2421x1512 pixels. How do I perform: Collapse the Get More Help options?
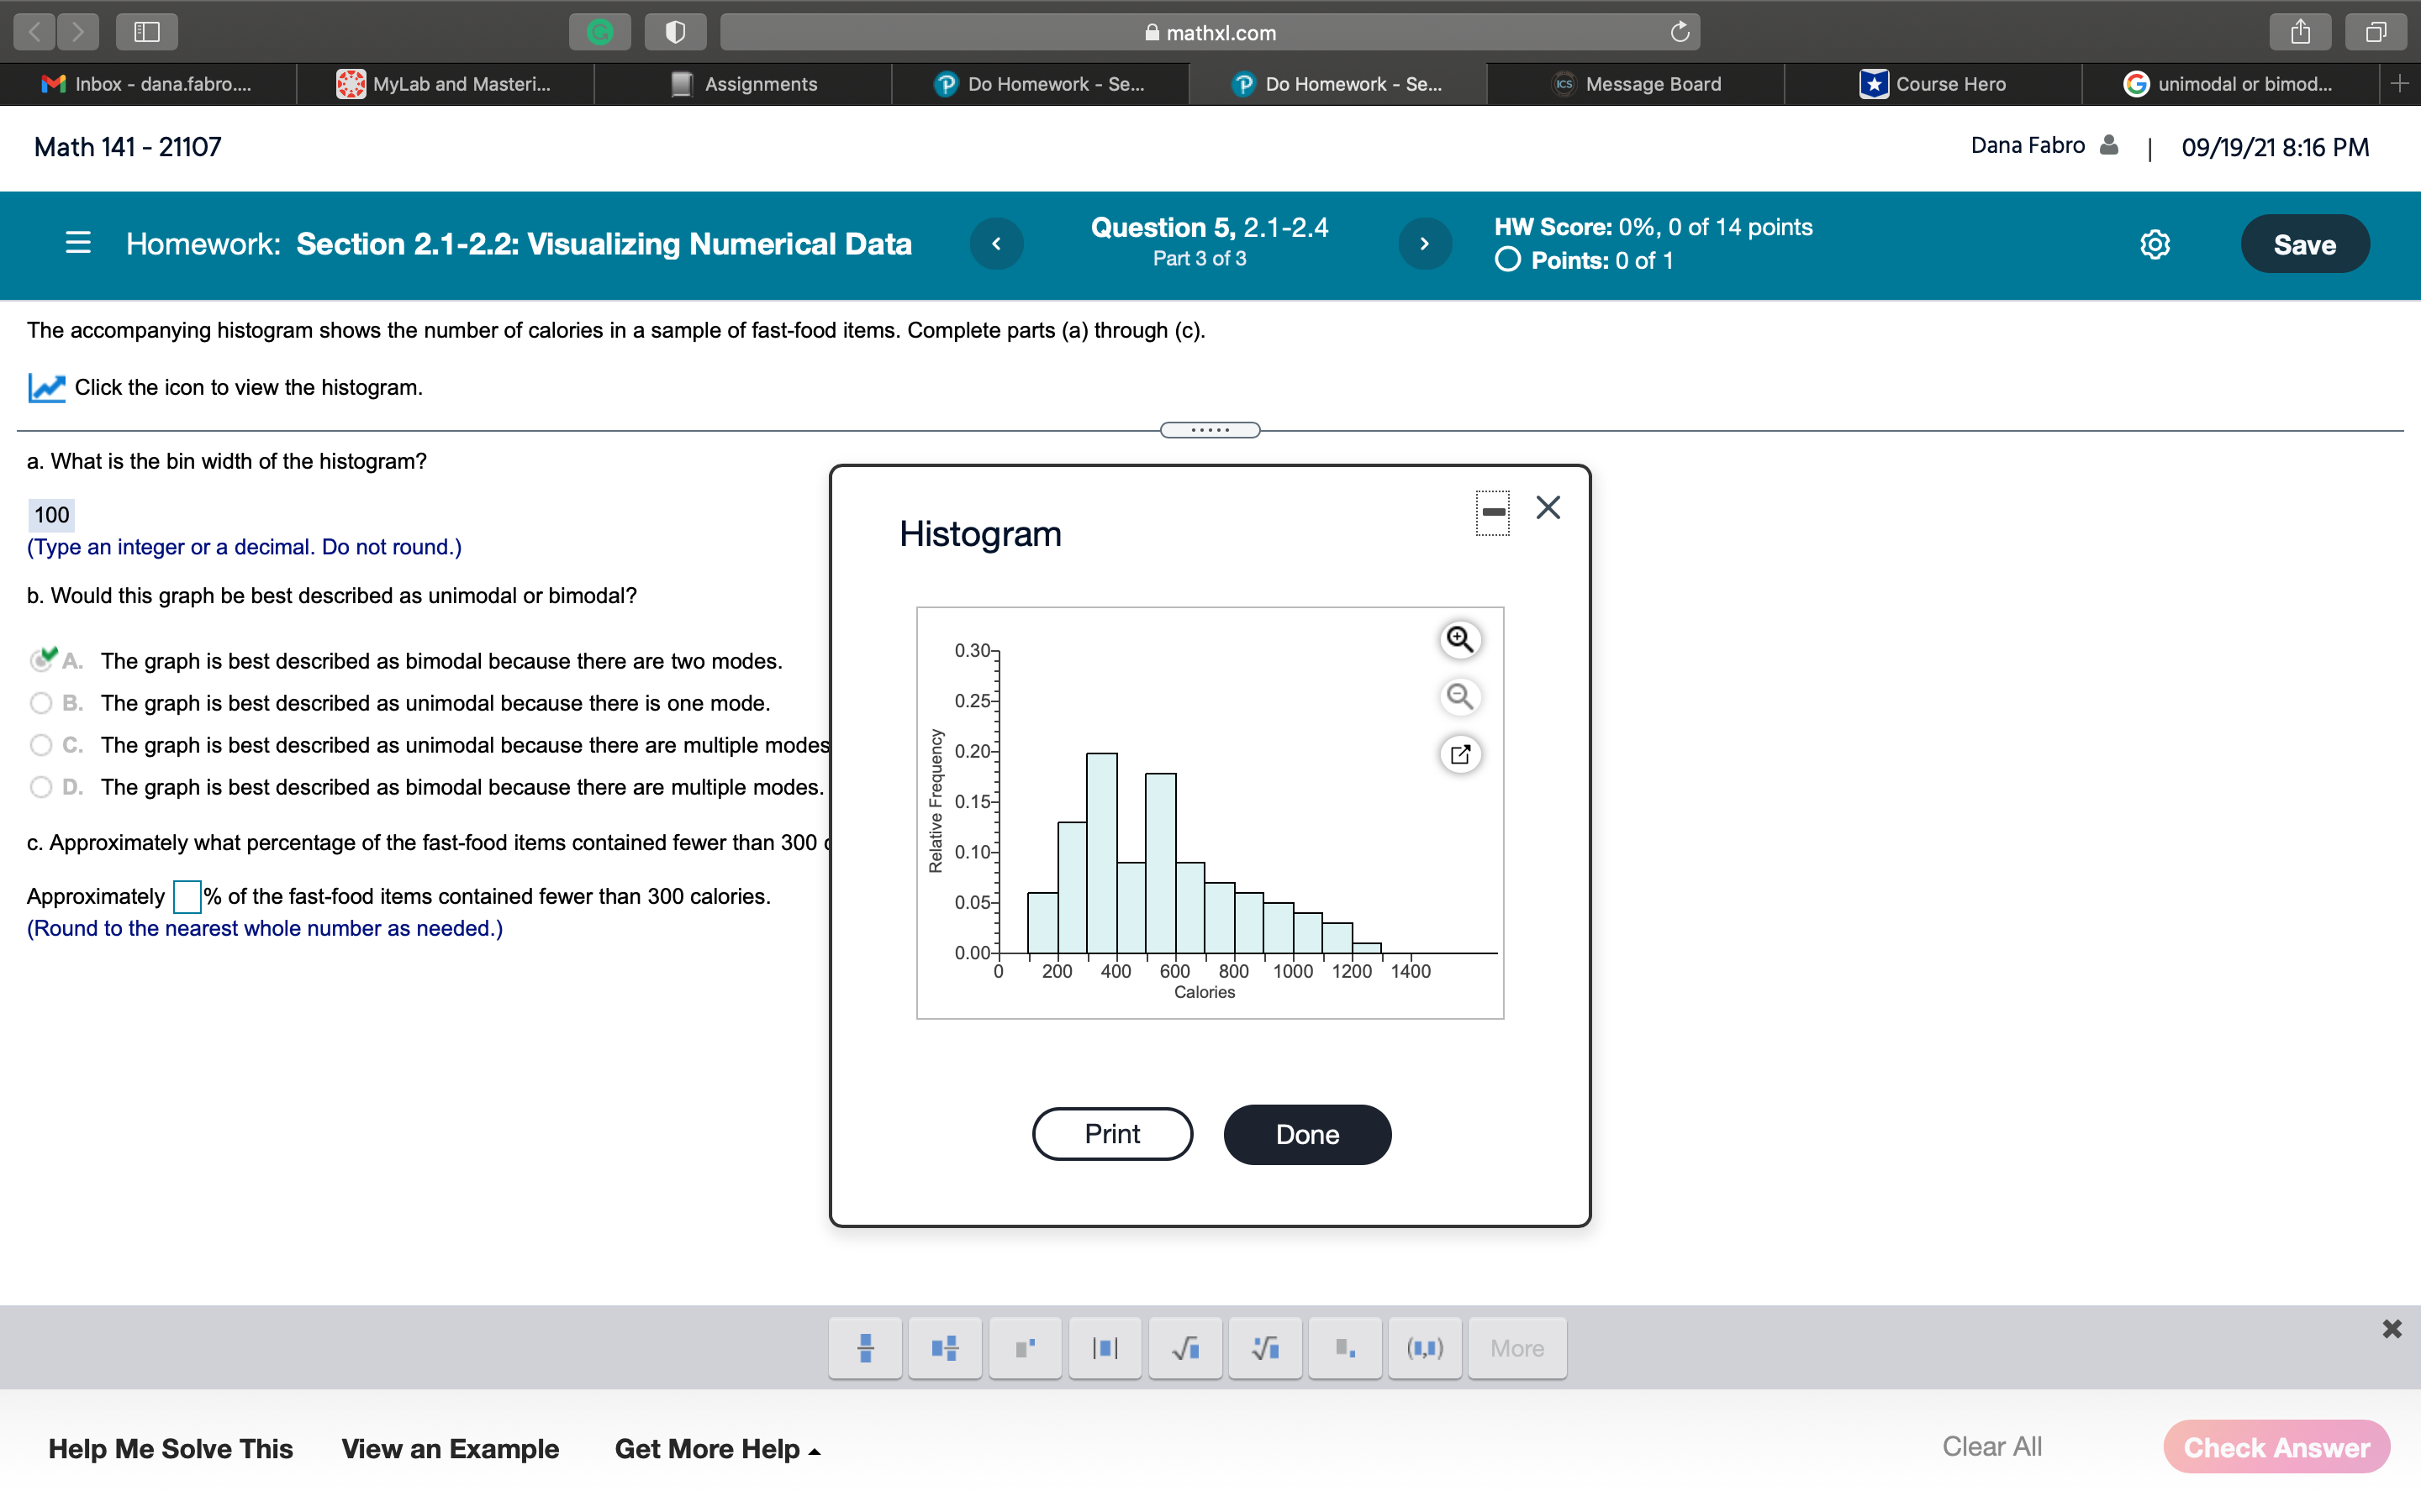(717, 1448)
